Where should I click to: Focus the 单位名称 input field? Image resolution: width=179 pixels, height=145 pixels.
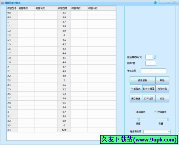(x=154, y=71)
